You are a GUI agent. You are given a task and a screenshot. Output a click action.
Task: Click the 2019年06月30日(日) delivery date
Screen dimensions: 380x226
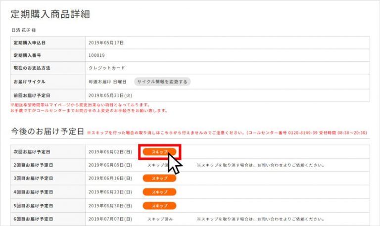(x=110, y=206)
